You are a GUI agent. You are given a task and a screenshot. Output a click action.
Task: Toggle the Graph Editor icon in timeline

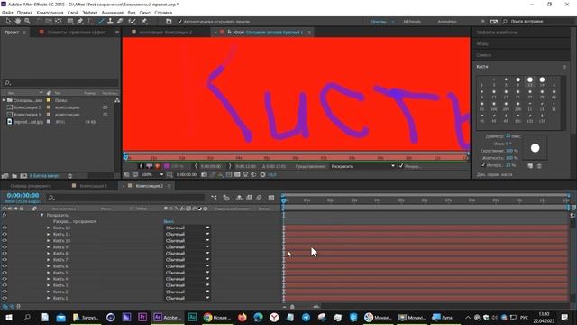(x=271, y=198)
